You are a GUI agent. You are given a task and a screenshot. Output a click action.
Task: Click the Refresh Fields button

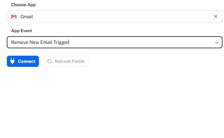pos(66,61)
